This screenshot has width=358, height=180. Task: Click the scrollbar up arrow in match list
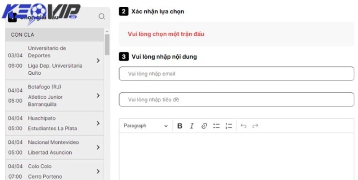(107, 31)
